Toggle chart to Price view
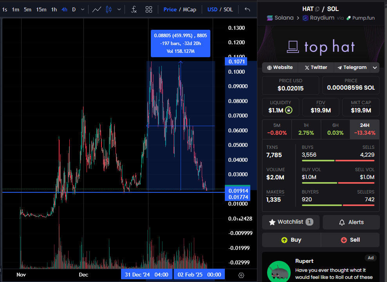387x282 pixels. coord(170,10)
